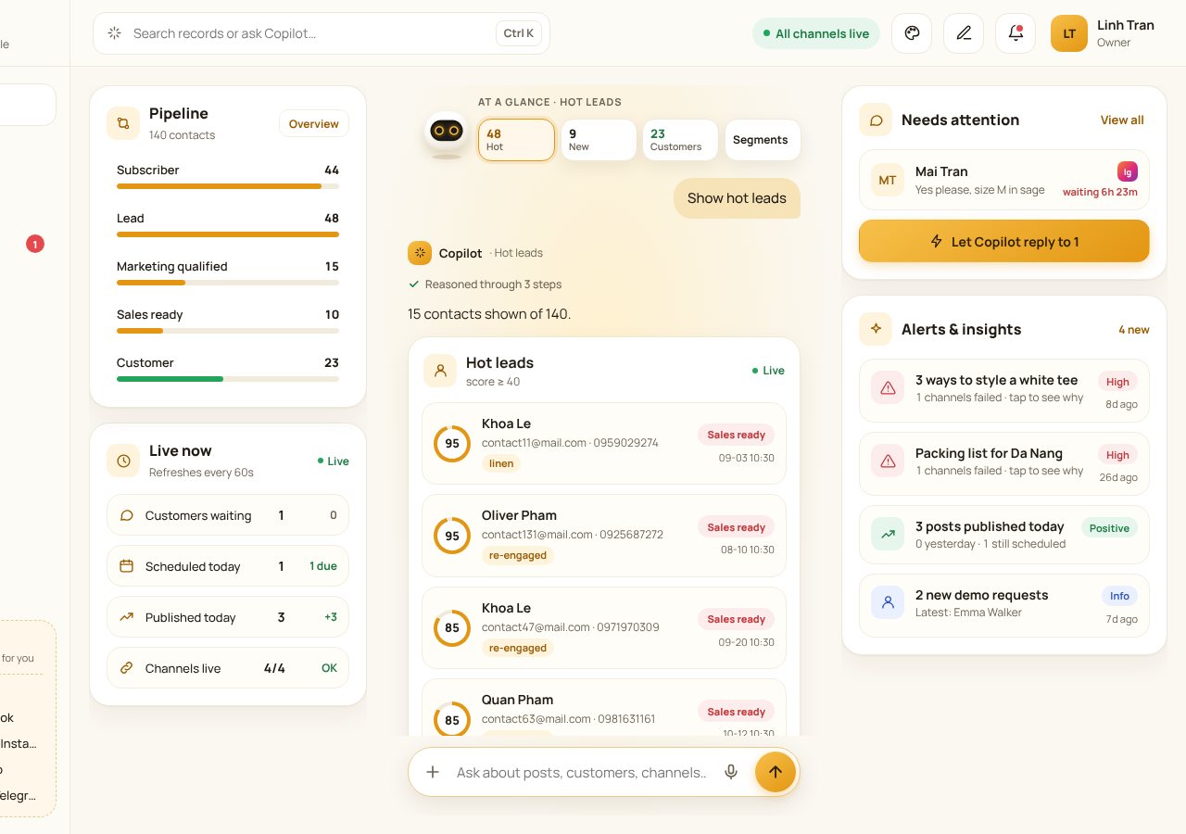Click the Show hot leads message bubble
The width and height of the screenshot is (1186, 834).
[737, 198]
